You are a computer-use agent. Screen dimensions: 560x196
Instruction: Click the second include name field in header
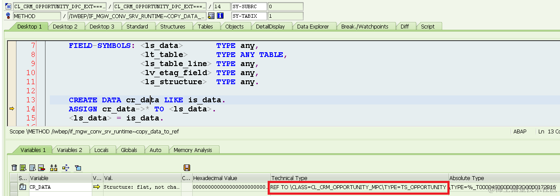(160, 7)
